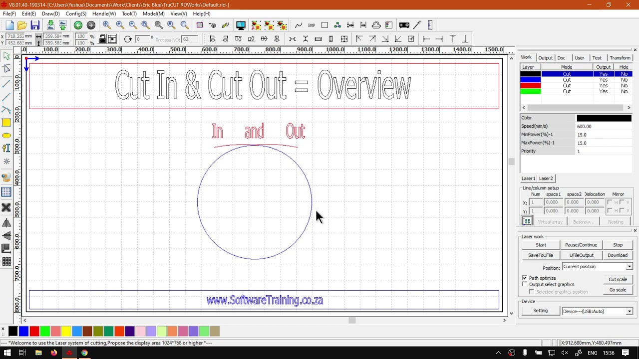Click the array layout icon beside Virtual array
The height and width of the screenshot is (359, 639).
tap(527, 221)
